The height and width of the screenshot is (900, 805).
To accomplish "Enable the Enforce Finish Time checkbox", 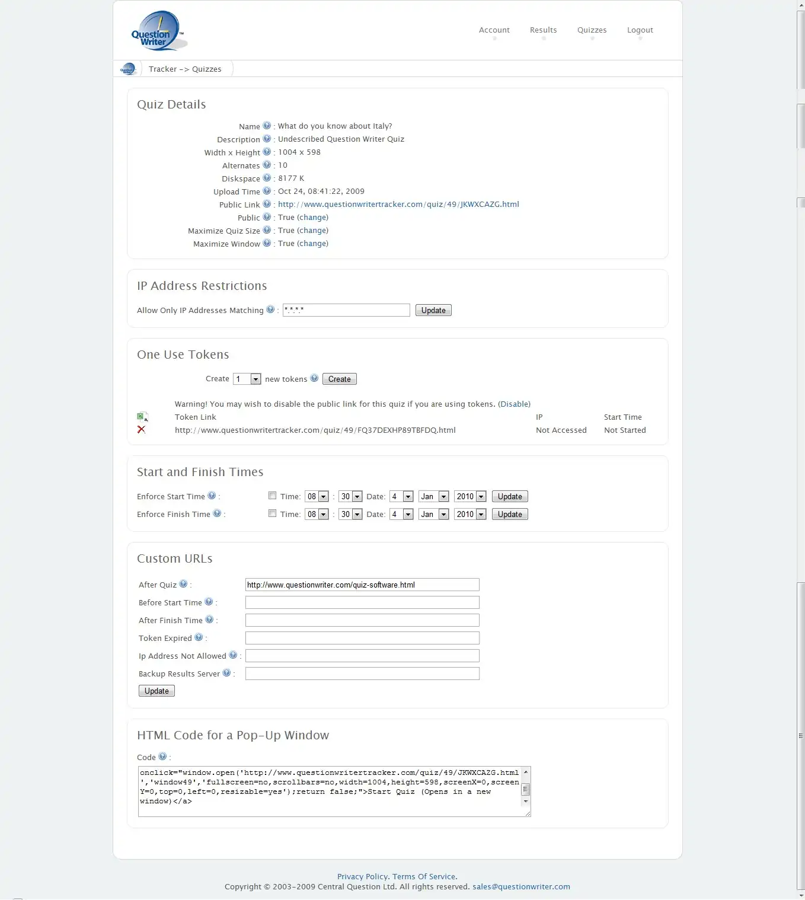I will [272, 513].
